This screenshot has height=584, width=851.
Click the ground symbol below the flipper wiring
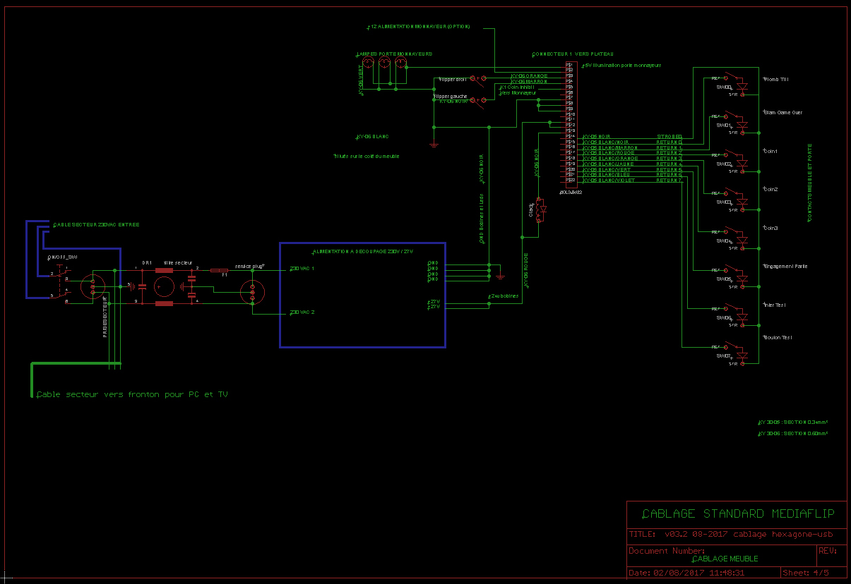point(434,144)
